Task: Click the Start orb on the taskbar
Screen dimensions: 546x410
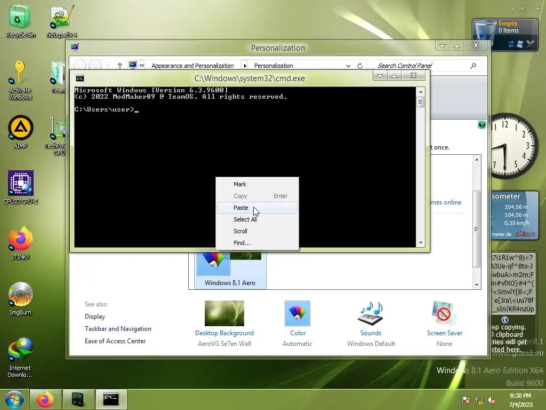Action: point(14,399)
